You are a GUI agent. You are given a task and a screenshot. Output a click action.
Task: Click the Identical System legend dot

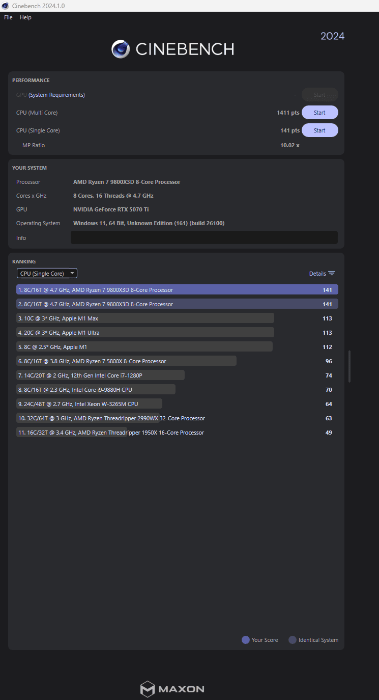tap(293, 640)
